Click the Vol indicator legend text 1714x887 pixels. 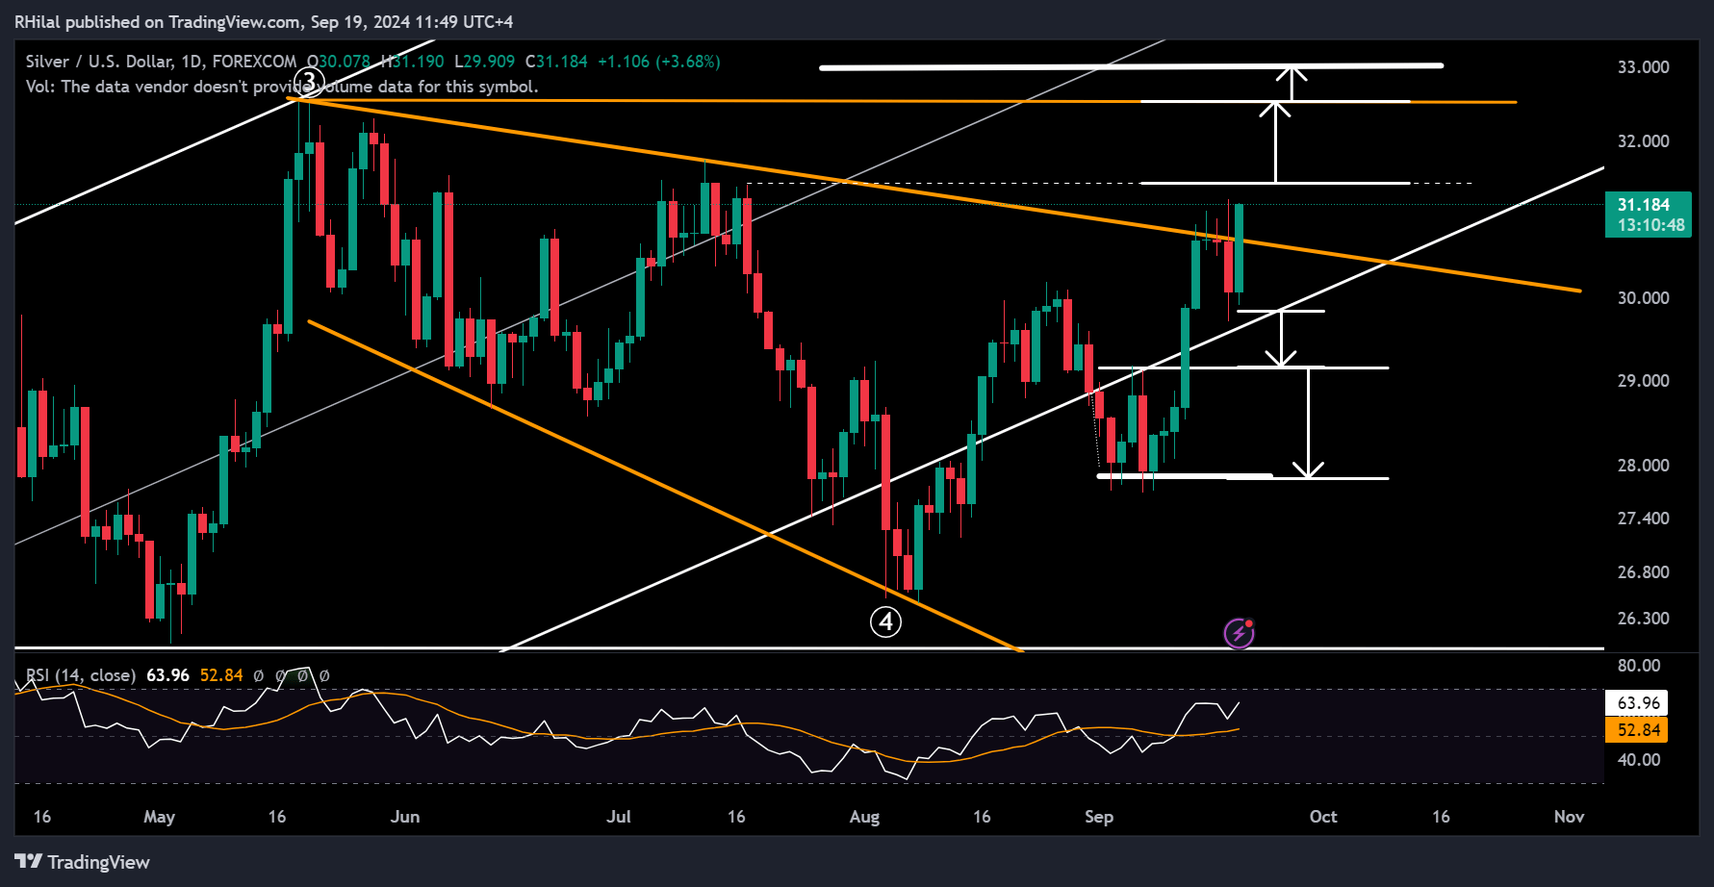click(282, 87)
